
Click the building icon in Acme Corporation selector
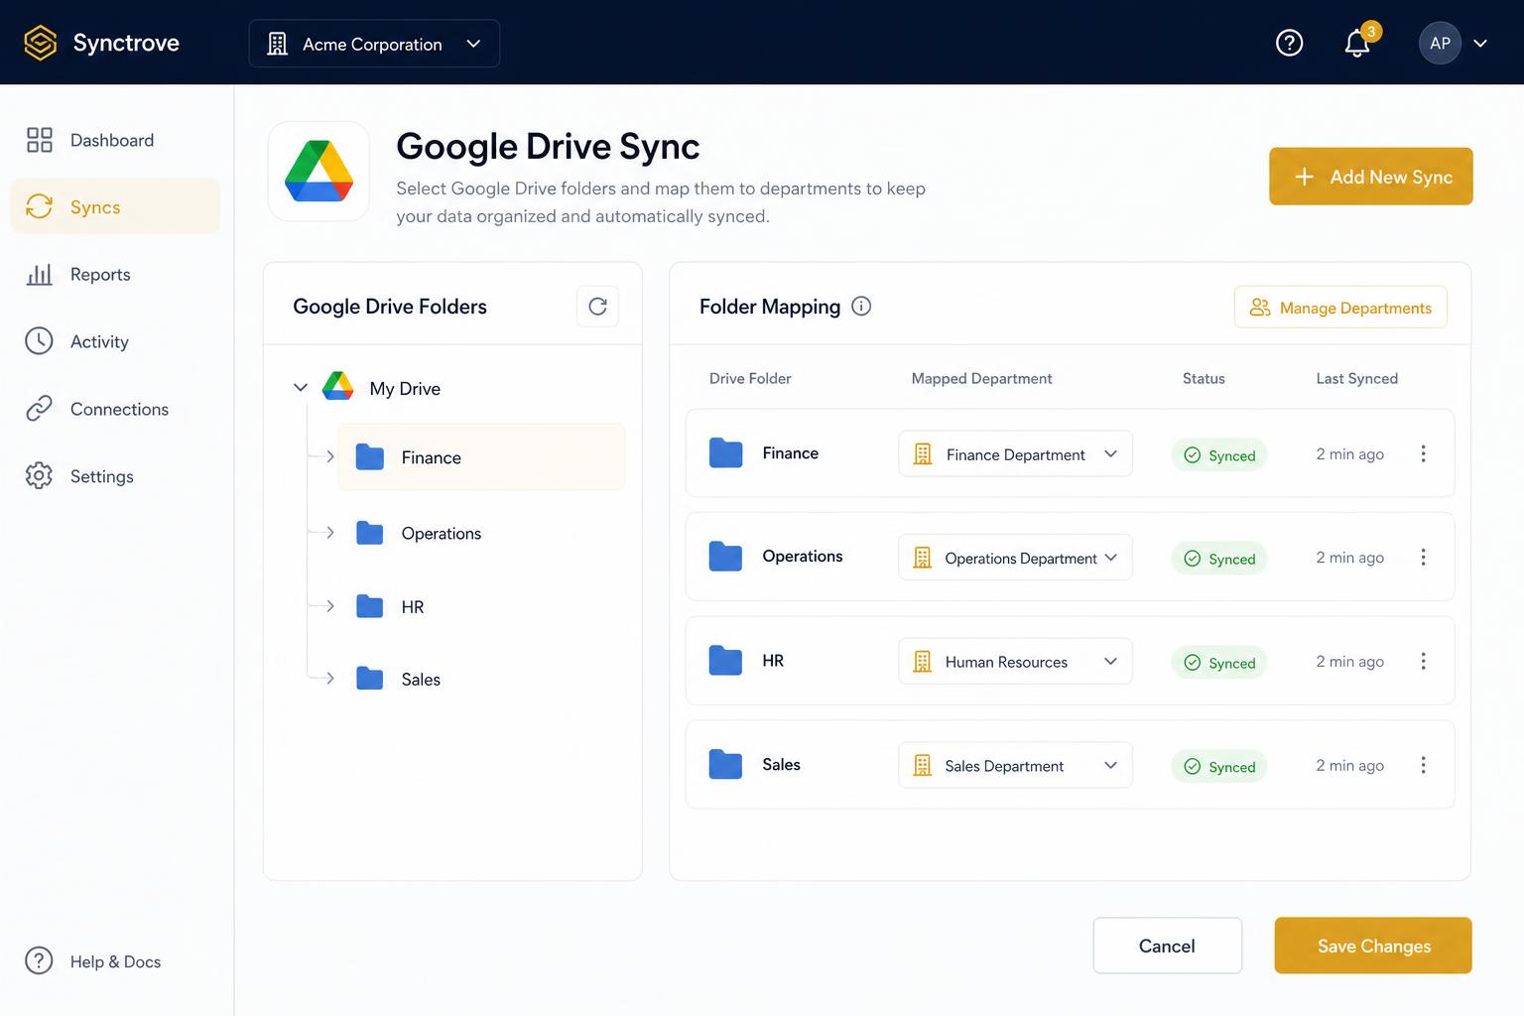click(278, 44)
